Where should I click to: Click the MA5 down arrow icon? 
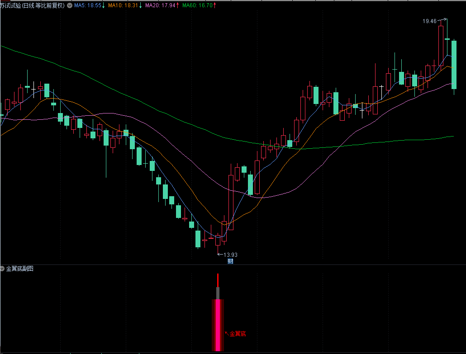tap(104, 6)
